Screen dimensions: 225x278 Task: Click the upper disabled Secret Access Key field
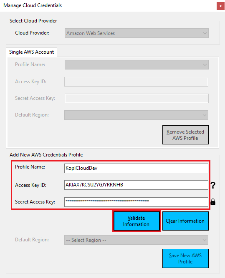click(x=137, y=98)
